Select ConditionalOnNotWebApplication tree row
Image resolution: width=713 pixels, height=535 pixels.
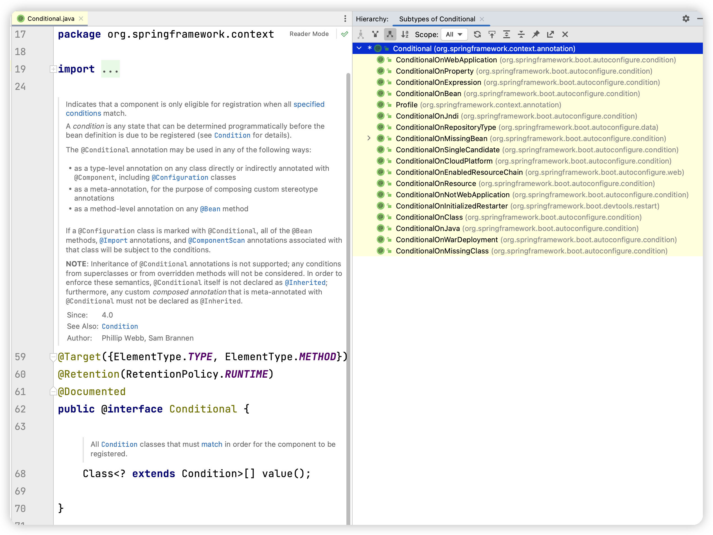528,194
